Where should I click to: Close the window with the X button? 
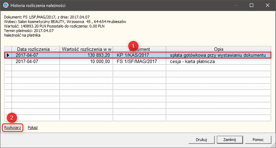pos(268,5)
